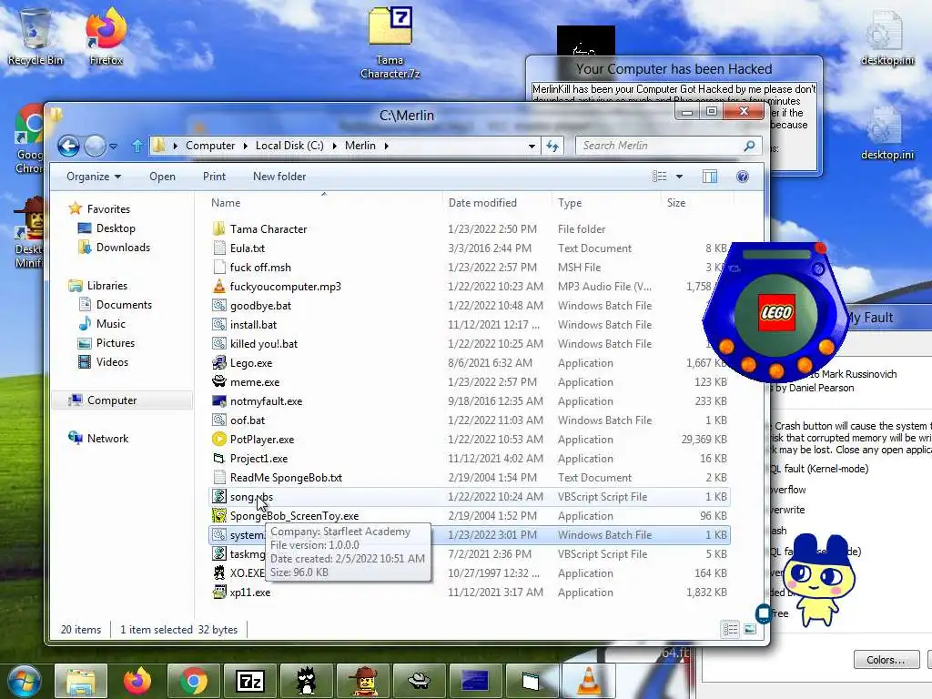Click the Explorer Back arrow button

tap(68, 146)
